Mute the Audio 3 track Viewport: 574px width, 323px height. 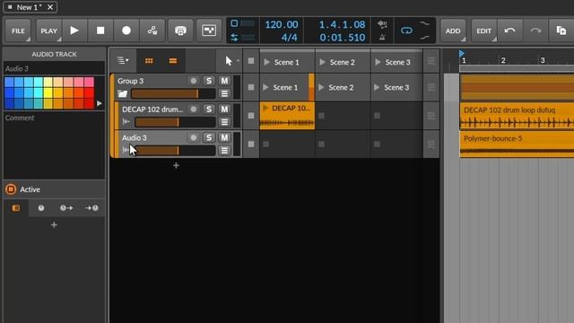coord(224,137)
